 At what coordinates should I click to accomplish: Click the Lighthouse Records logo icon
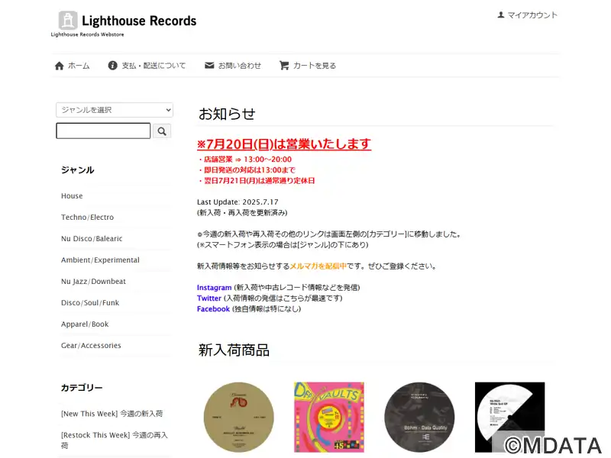(x=68, y=21)
